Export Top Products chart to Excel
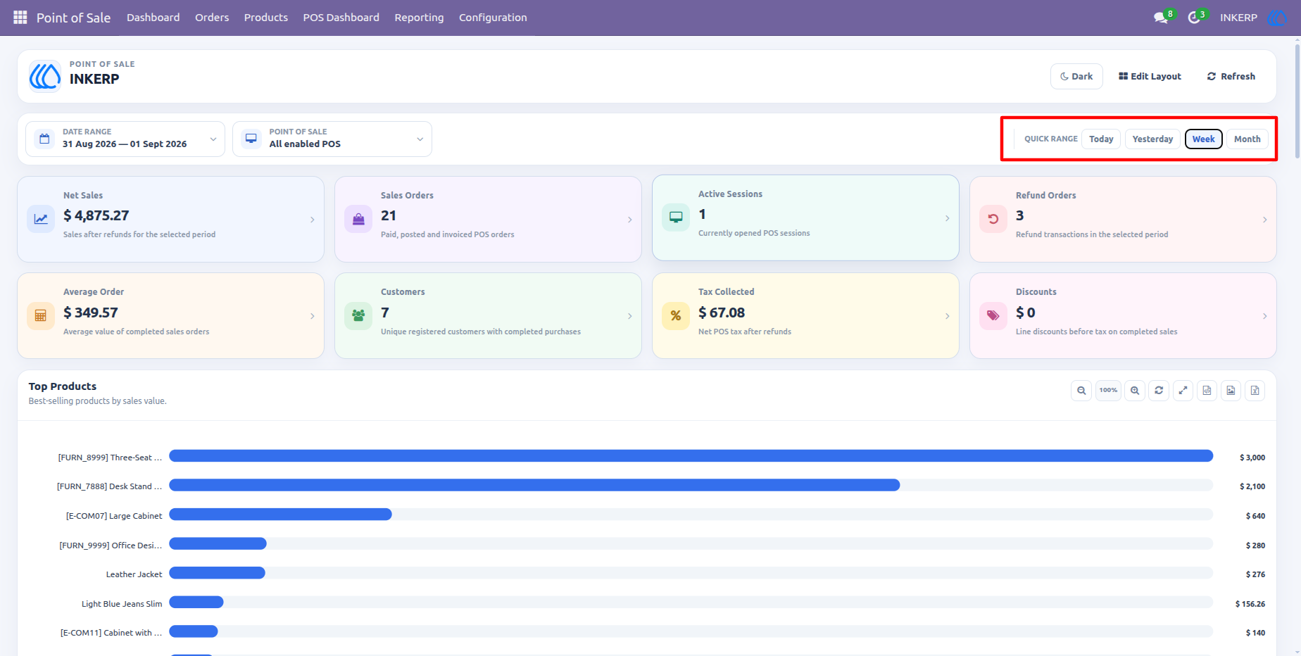The height and width of the screenshot is (656, 1301). pyautogui.click(x=1255, y=390)
